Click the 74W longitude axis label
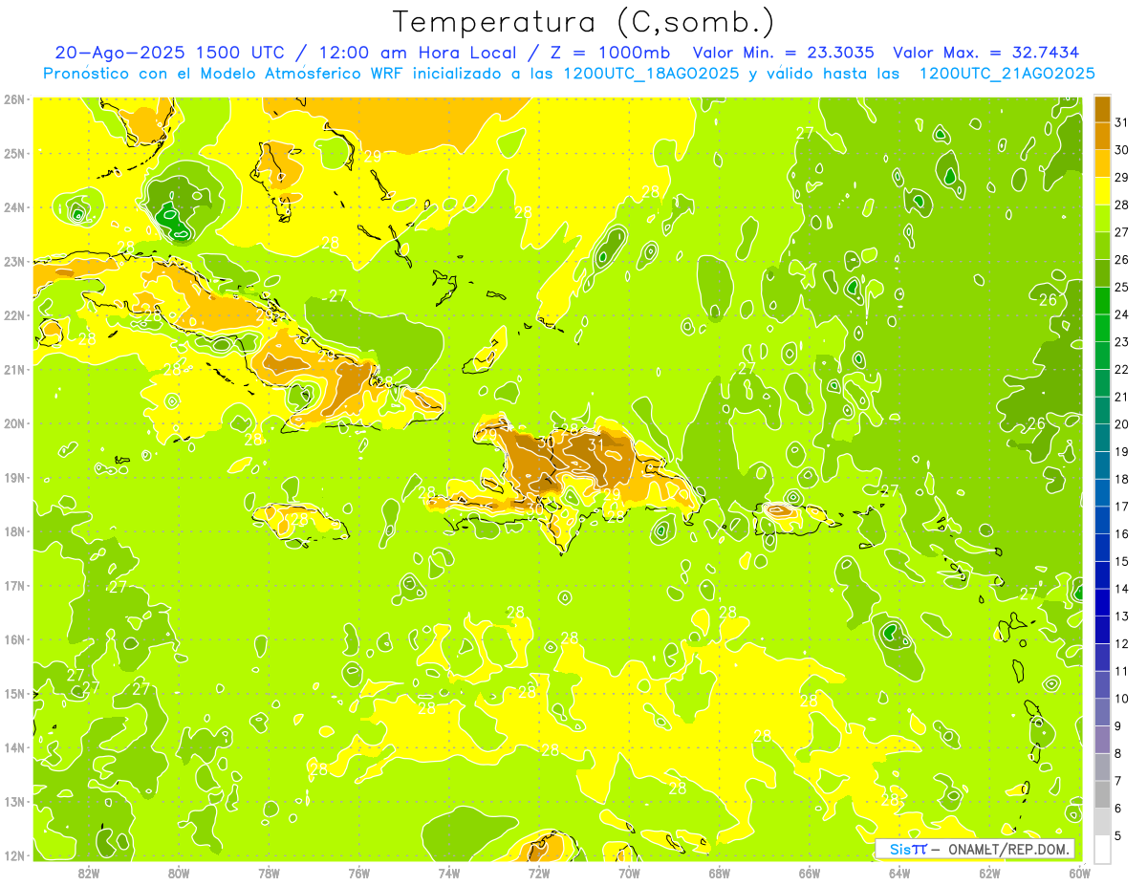 click(449, 873)
